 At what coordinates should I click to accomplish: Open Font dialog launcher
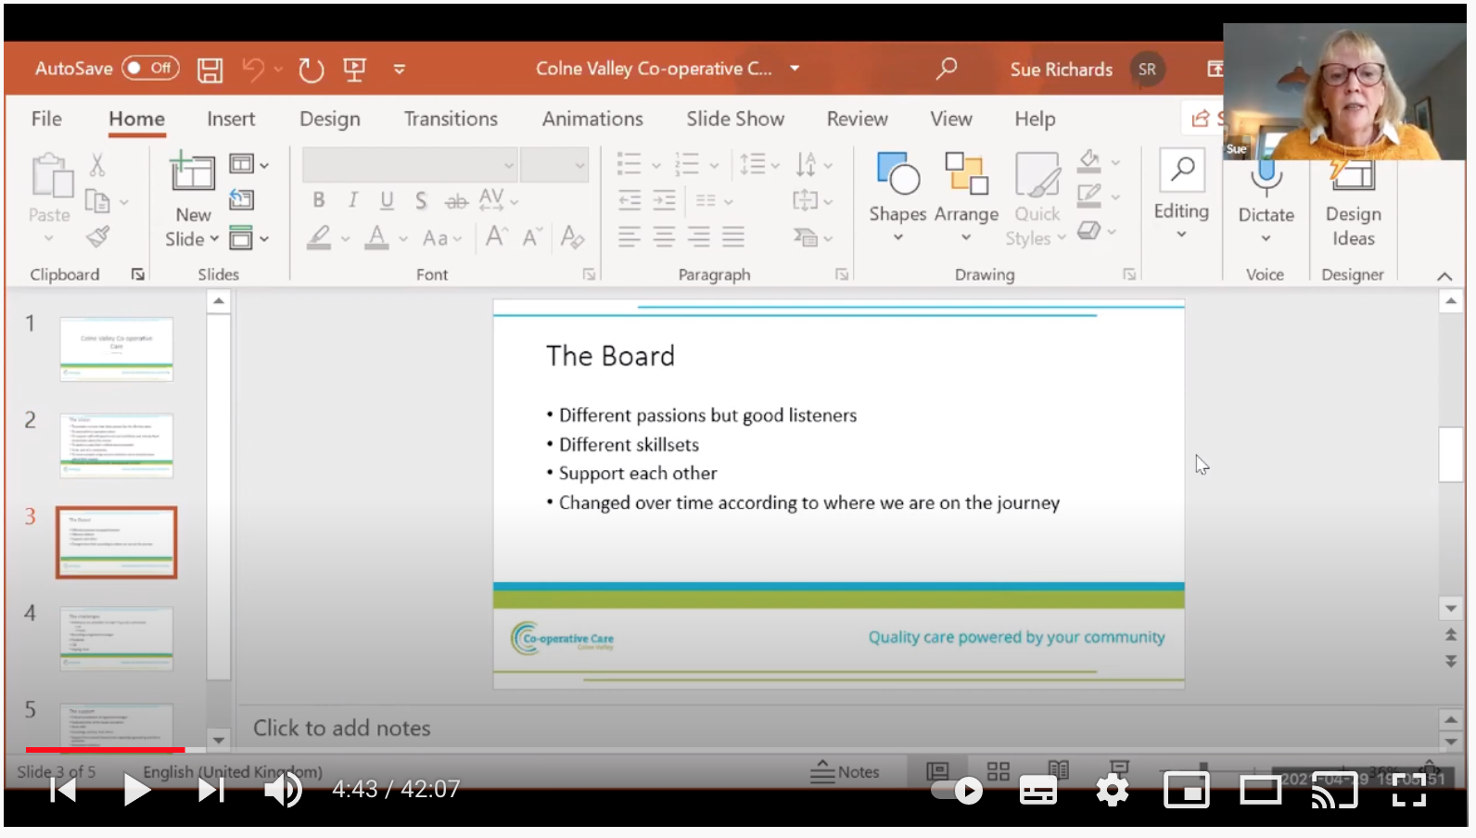[x=589, y=274]
